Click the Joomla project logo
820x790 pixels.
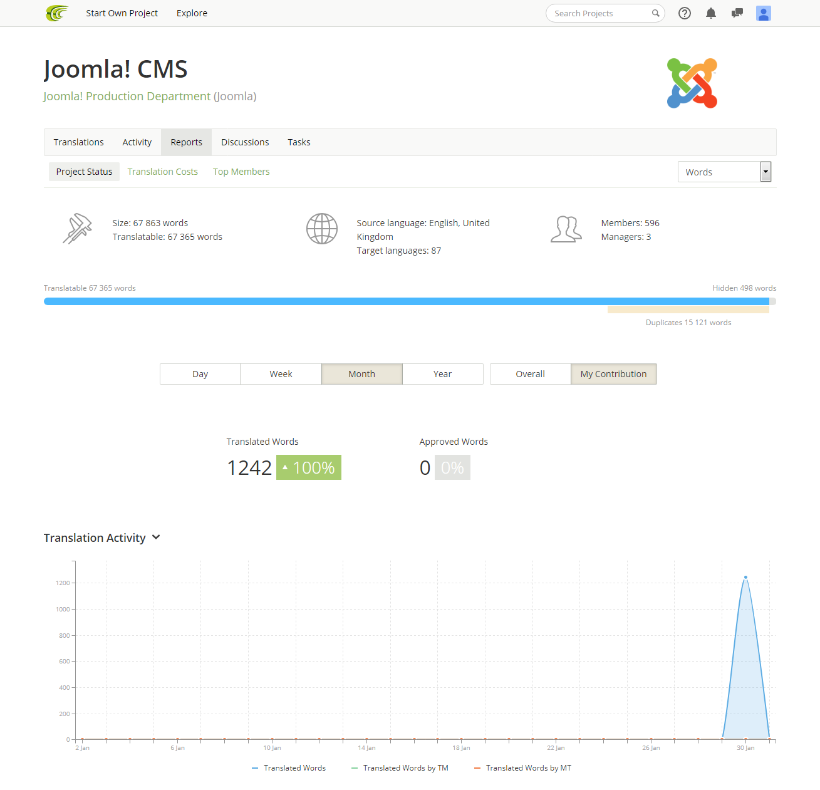click(x=692, y=83)
